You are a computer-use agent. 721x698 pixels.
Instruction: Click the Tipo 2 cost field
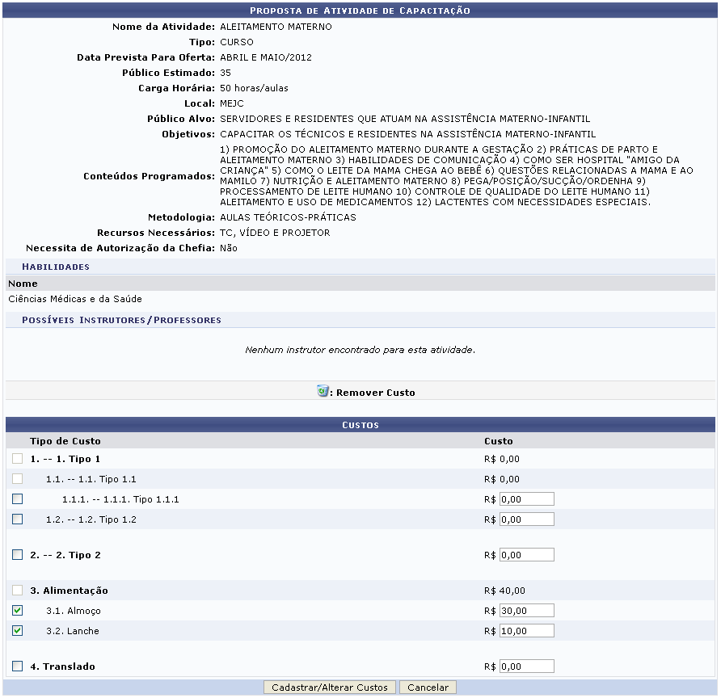coord(526,555)
